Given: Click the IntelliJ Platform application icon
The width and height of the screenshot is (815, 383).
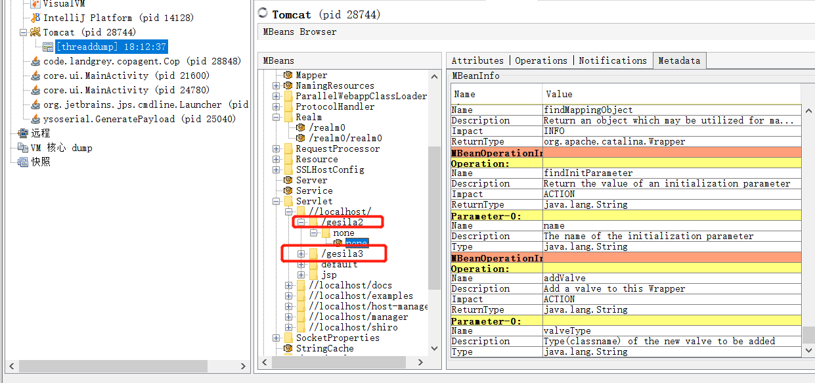Looking at the screenshot, I should point(36,18).
